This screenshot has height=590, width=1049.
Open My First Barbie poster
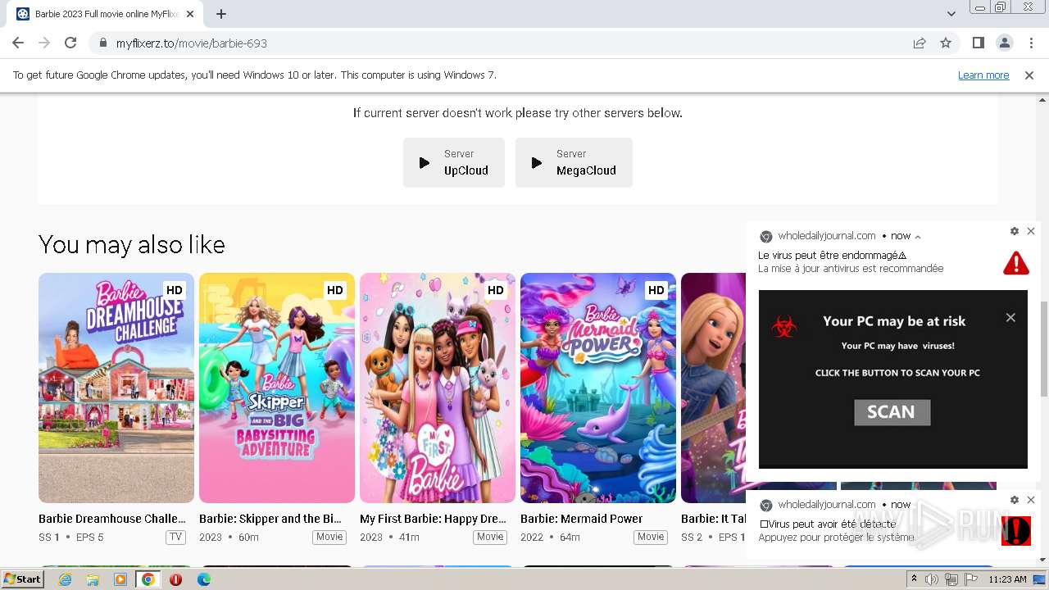tap(438, 388)
